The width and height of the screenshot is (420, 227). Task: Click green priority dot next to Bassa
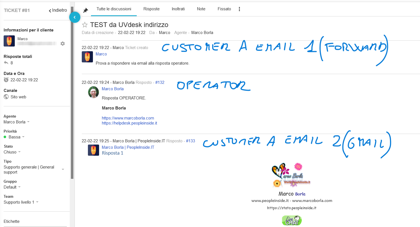pos(5,137)
